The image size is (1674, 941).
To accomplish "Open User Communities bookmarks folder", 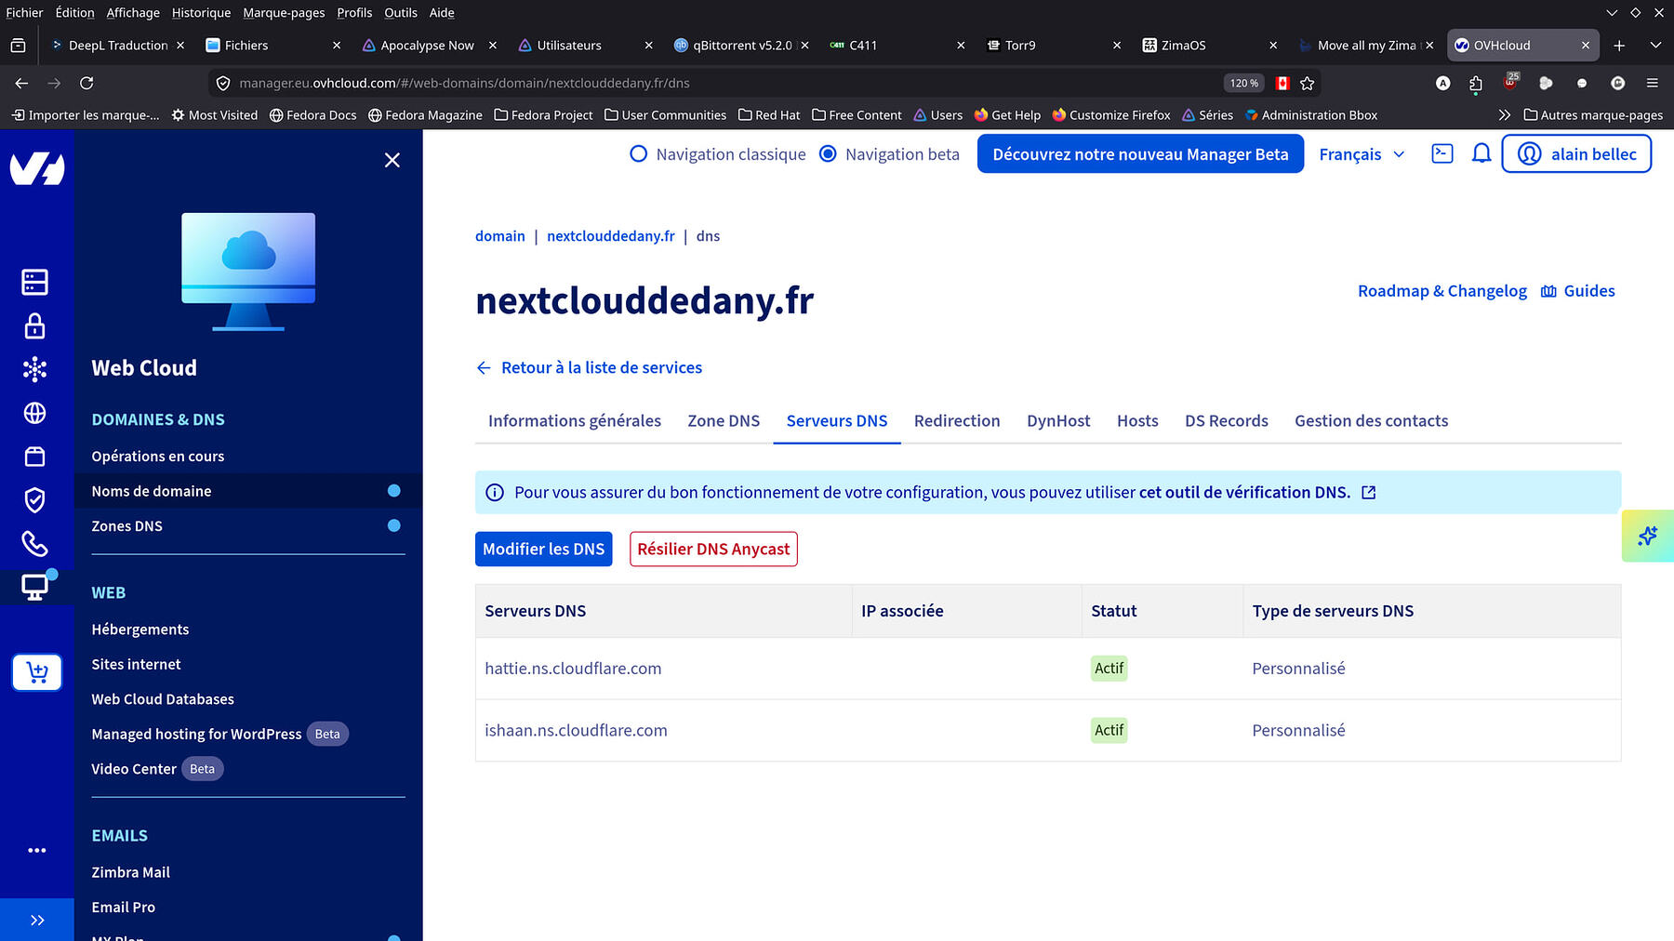I will 665,115.
